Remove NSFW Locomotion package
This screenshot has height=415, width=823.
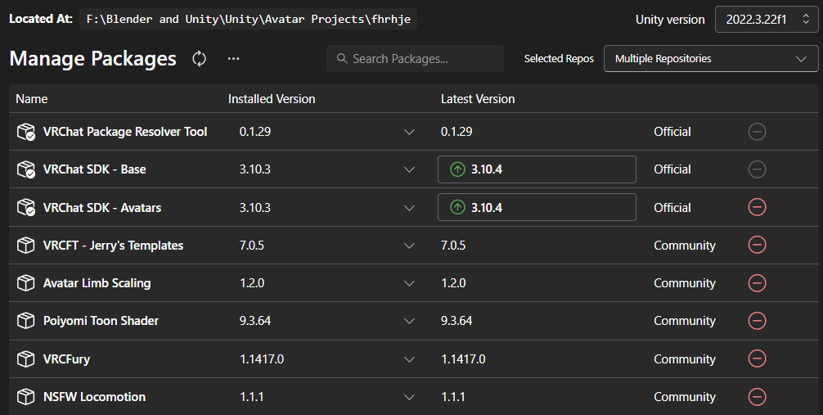tap(757, 397)
